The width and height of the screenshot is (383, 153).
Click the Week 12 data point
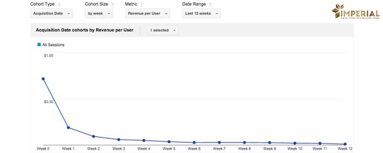[x=345, y=144]
